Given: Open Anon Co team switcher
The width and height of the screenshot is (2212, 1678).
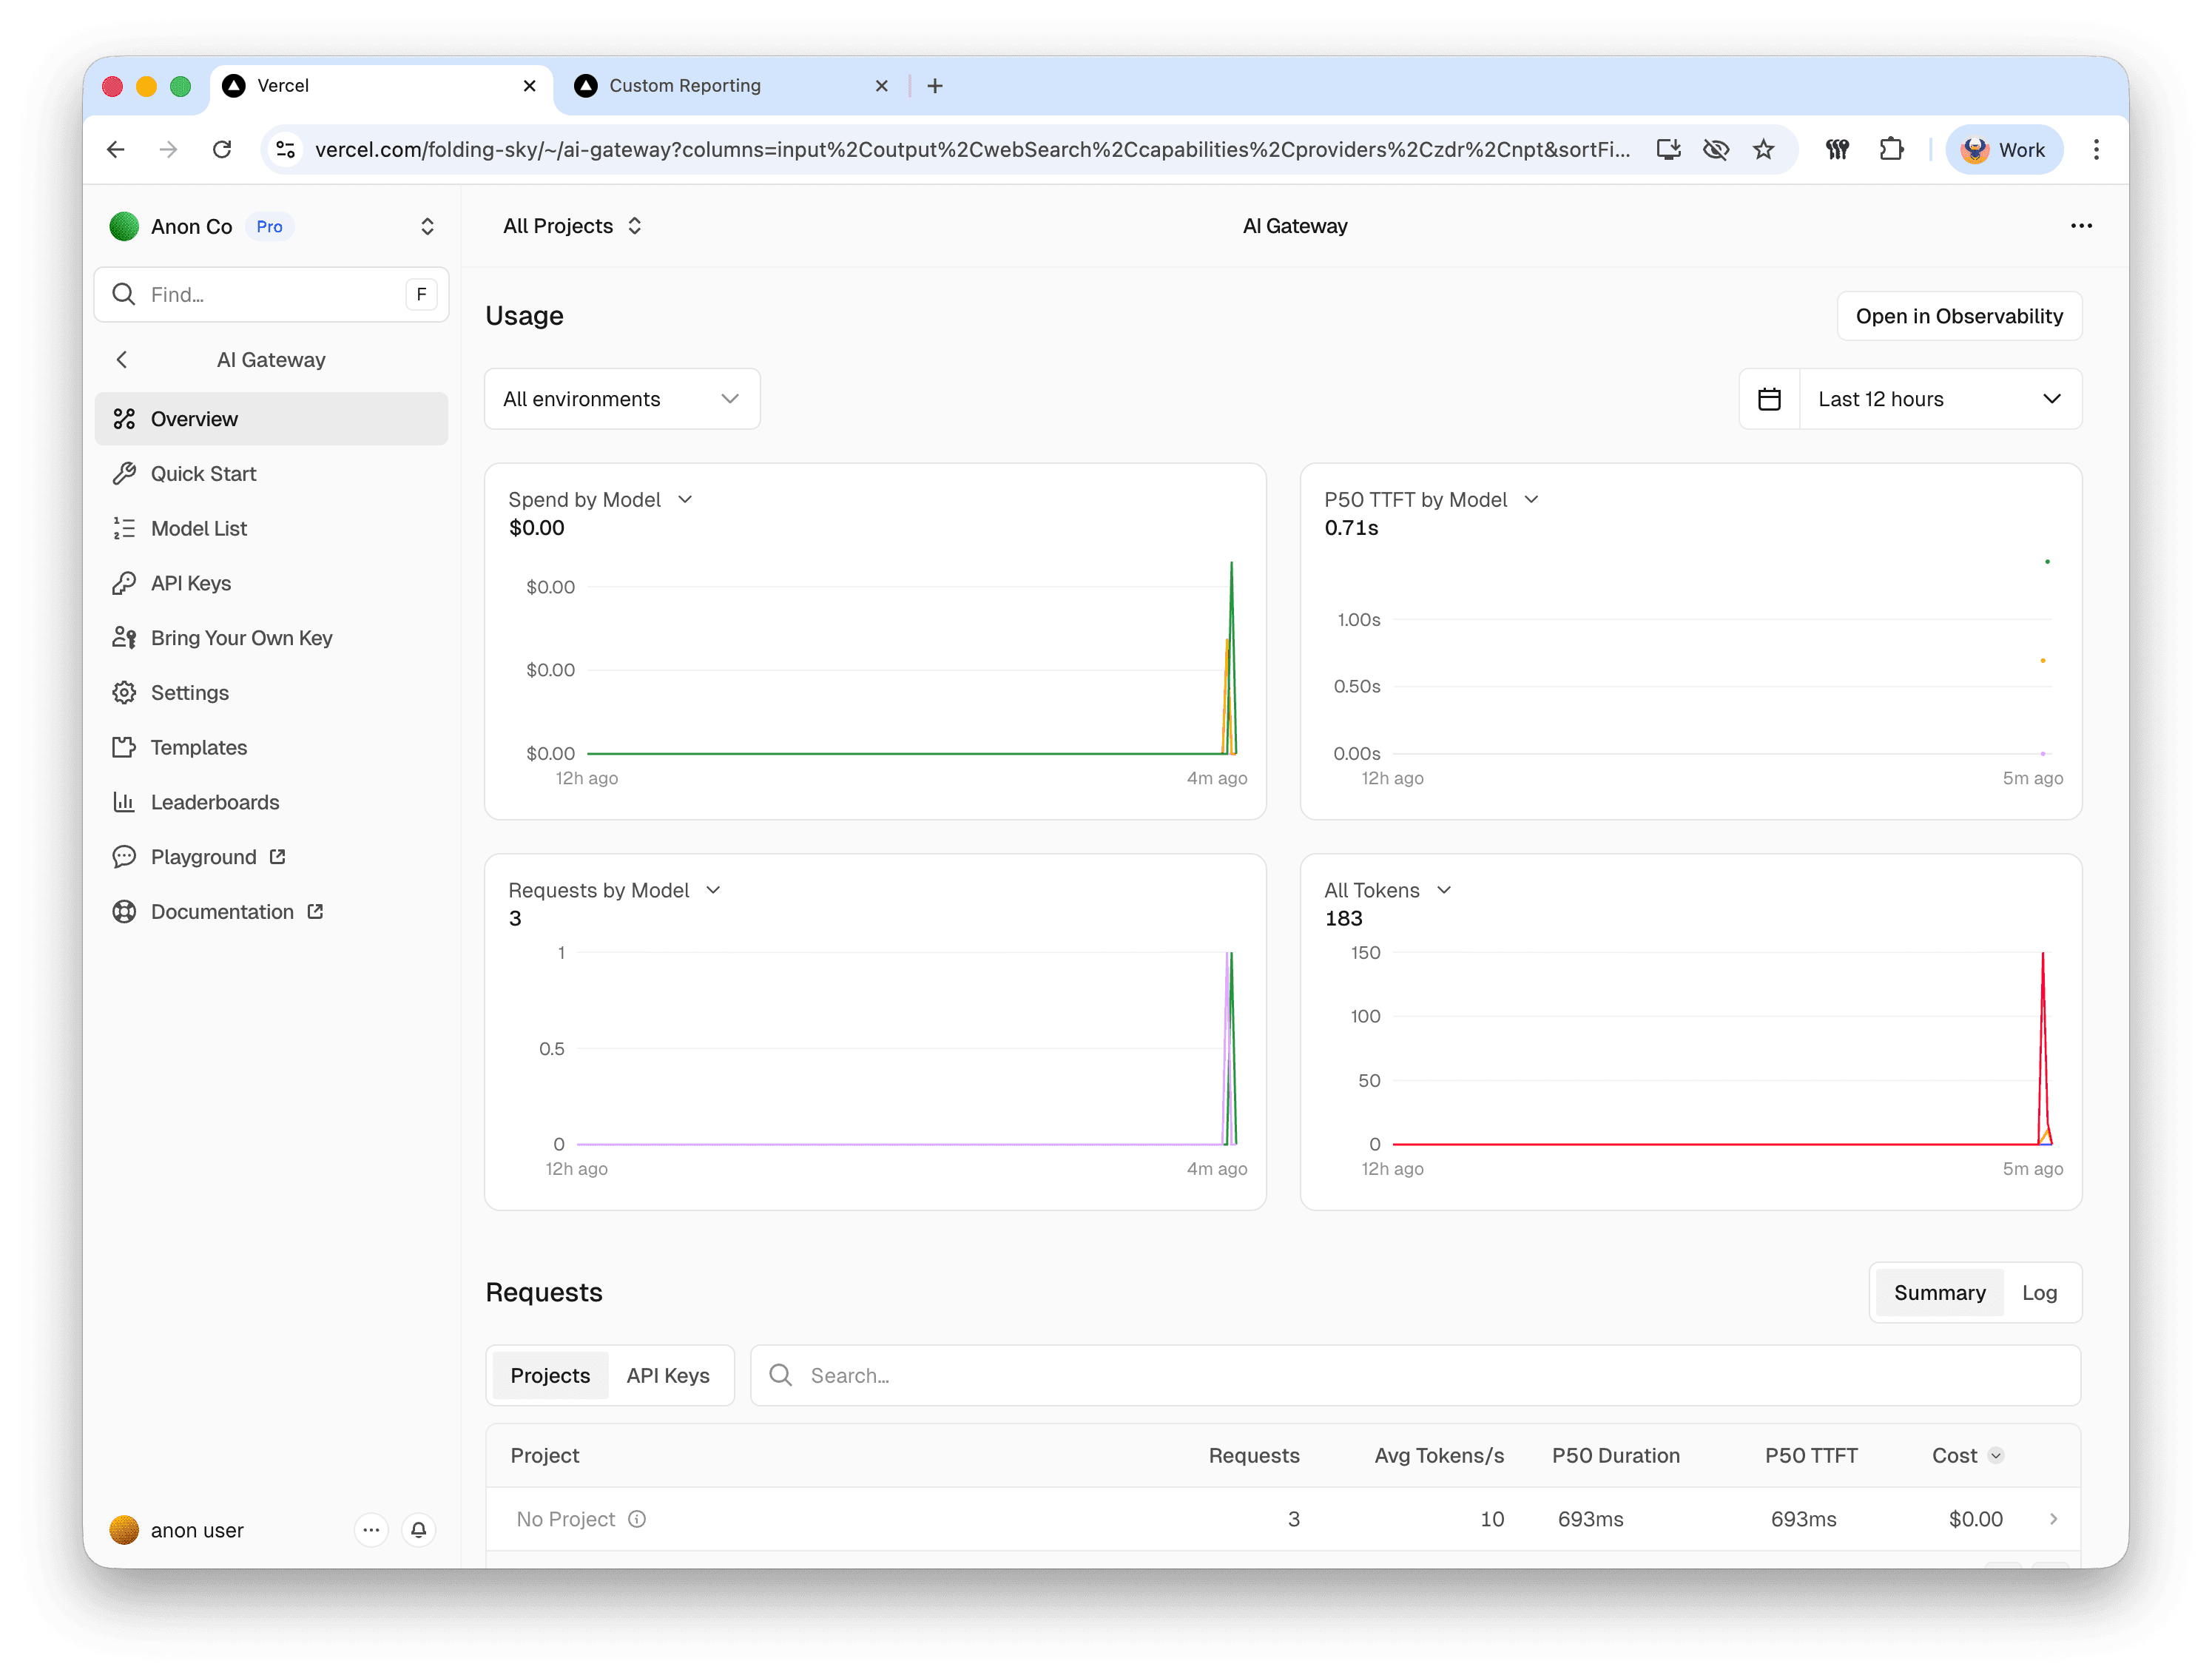Looking at the screenshot, I should (x=272, y=226).
